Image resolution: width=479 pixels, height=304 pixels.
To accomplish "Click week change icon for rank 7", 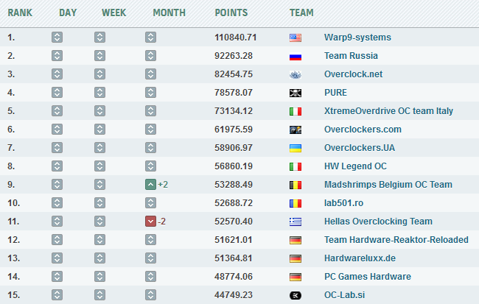I will tap(100, 148).
